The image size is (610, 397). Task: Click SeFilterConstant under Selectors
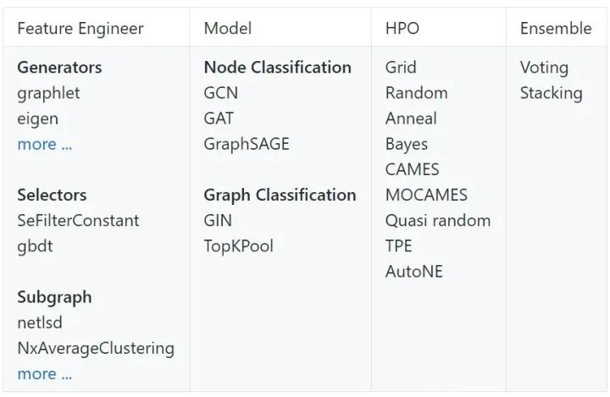click(x=78, y=220)
